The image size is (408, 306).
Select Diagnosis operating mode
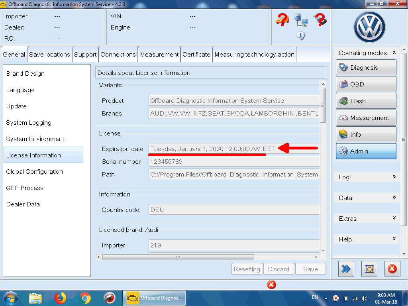click(366, 68)
